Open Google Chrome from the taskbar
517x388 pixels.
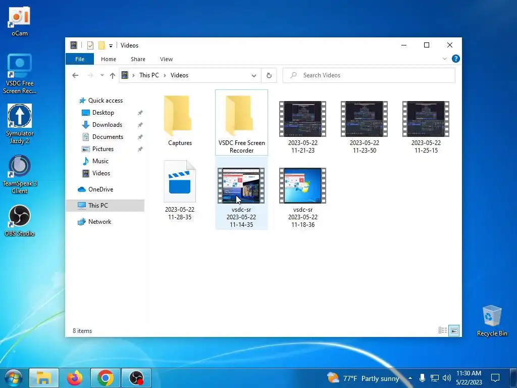pos(106,378)
